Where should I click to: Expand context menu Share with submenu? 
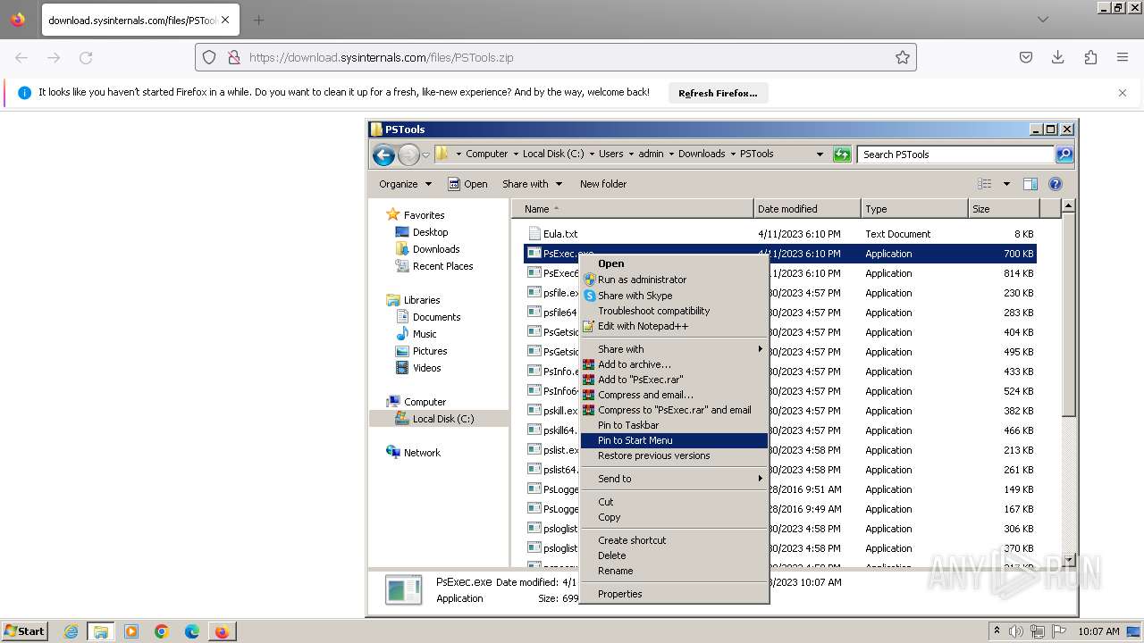tap(674, 349)
